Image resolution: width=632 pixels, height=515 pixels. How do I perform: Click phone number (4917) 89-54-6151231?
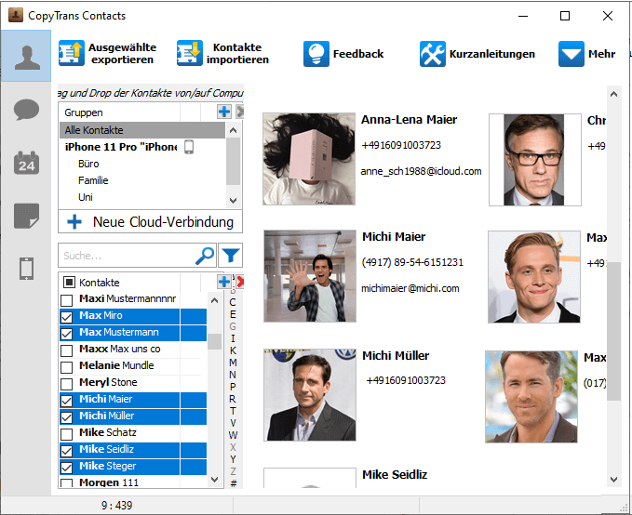coord(412,262)
